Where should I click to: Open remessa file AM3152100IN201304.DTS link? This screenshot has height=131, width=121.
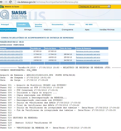[x=11, y=51]
